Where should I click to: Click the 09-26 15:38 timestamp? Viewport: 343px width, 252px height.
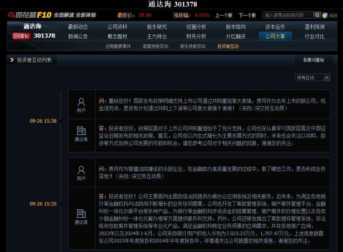tap(43, 121)
